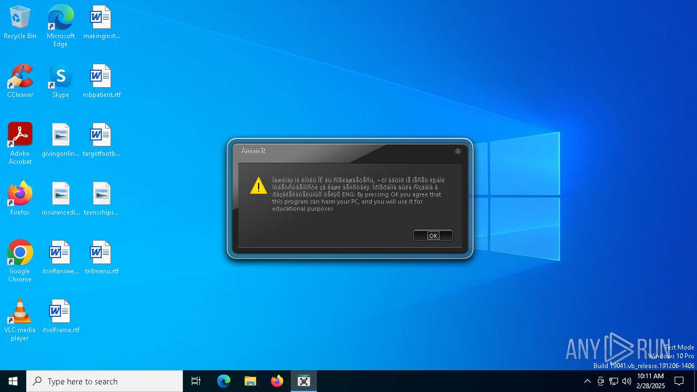The width and height of the screenshot is (697, 392).
Task: Select the targetfootb... document icon
Action: [101, 140]
